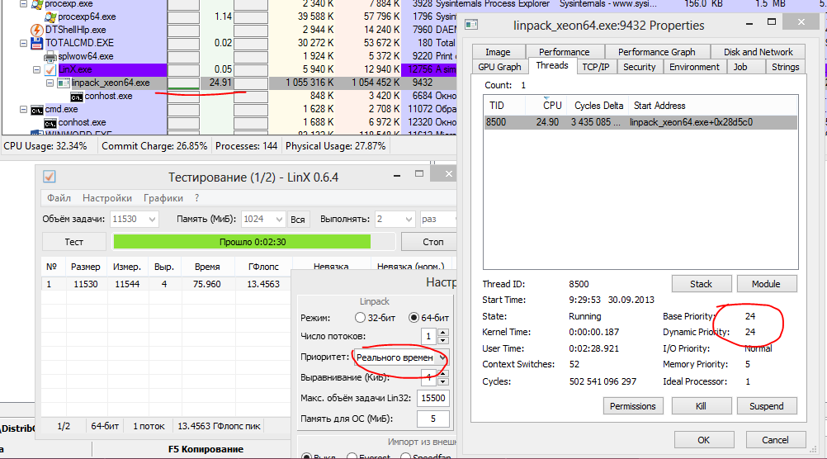Sort threads by the Start Address column
Image resolution: width=827 pixels, height=459 pixels.
(713, 106)
